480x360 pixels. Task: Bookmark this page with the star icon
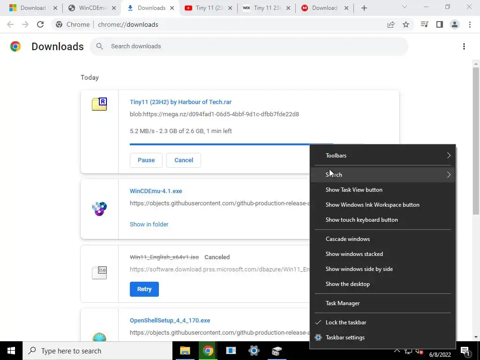pos(406,24)
